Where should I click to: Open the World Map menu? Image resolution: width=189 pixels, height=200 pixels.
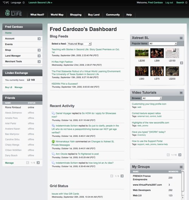point(57,15)
